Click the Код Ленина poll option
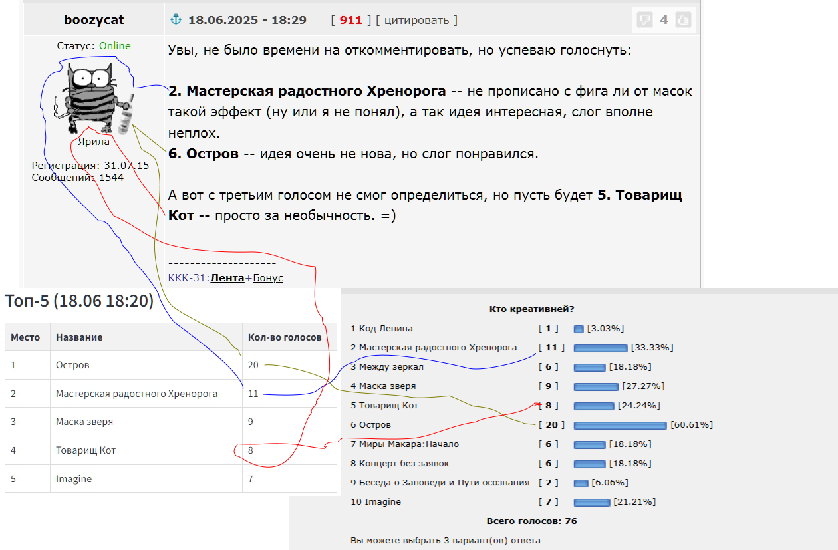This screenshot has height=550, width=838. 382,329
